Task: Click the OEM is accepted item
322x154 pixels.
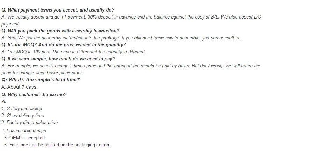Action: point(25,138)
